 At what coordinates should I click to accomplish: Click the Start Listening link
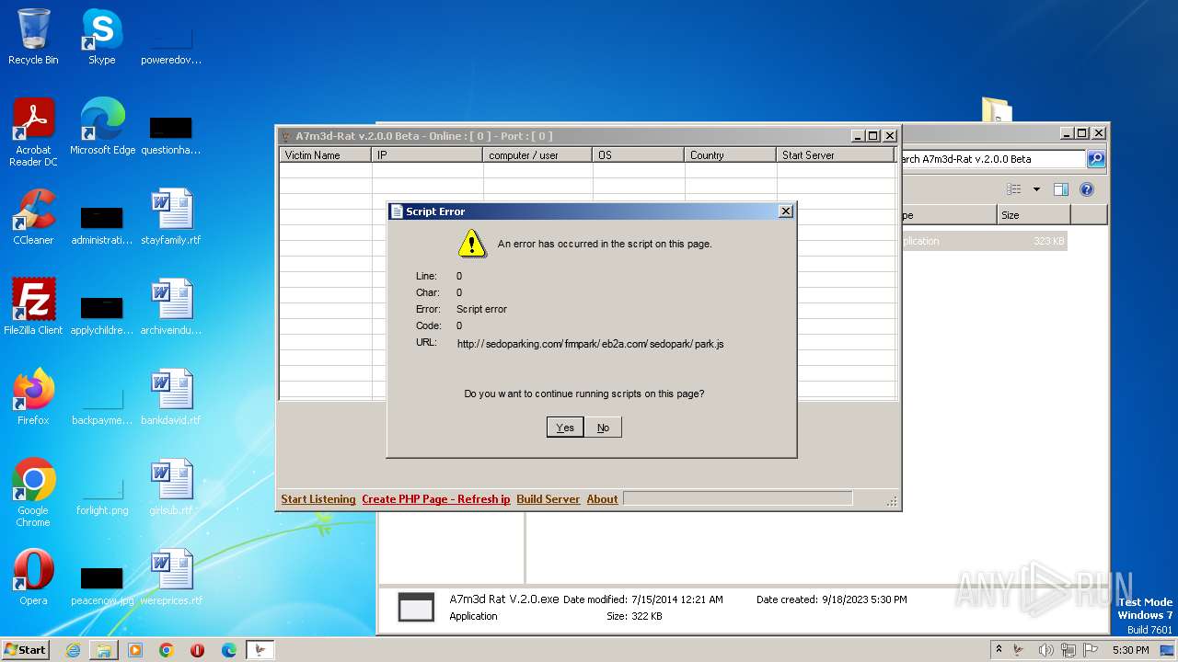coord(318,499)
